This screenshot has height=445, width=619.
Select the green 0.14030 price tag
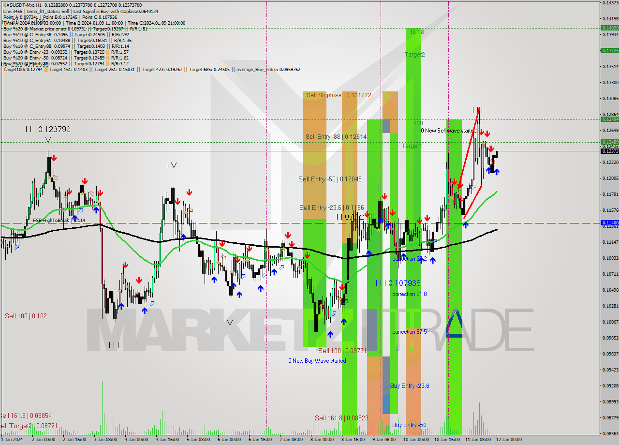tap(609, 28)
